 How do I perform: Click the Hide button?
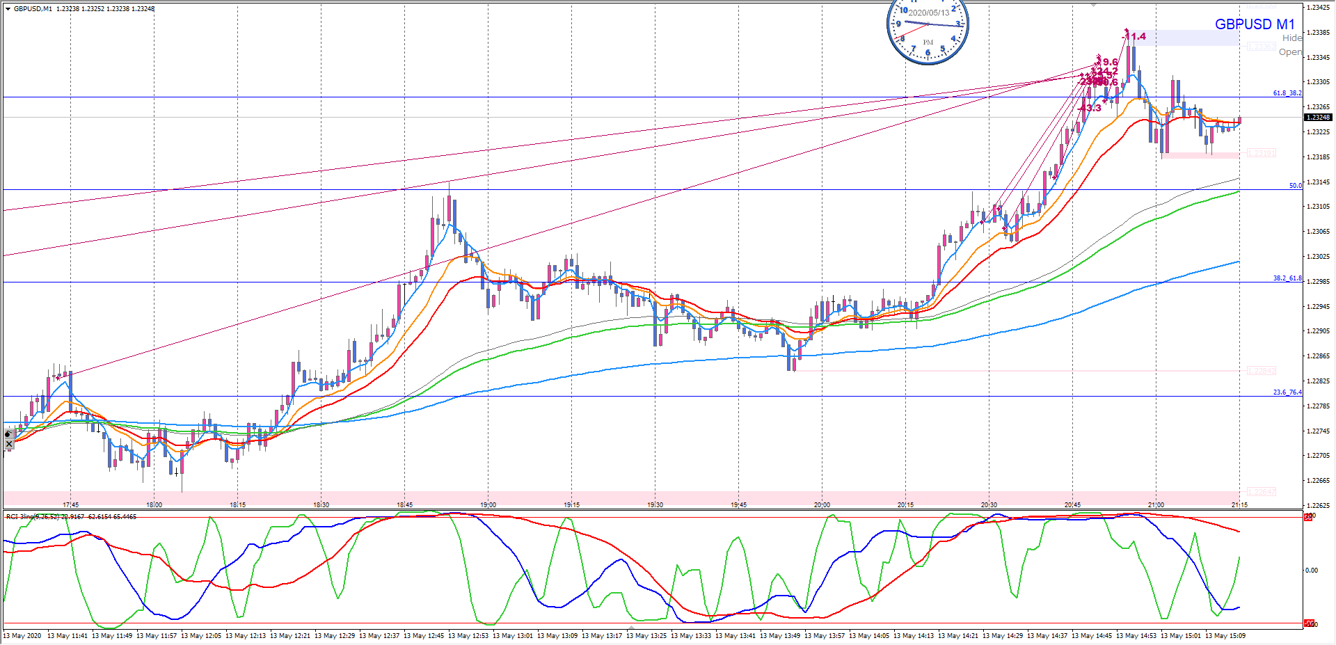pyautogui.click(x=1291, y=38)
